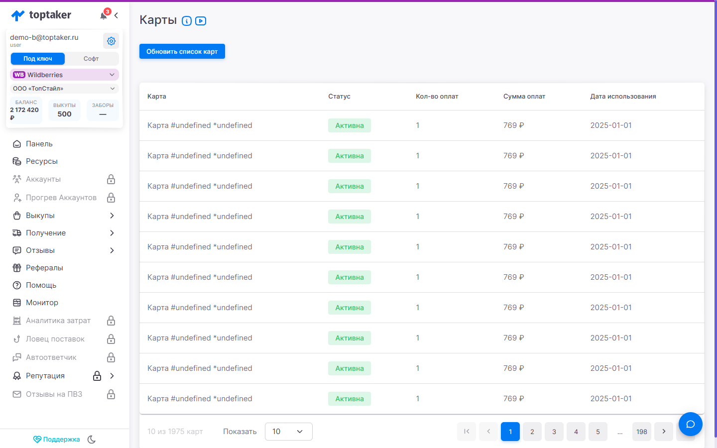Go to the first page icon

tap(467, 432)
